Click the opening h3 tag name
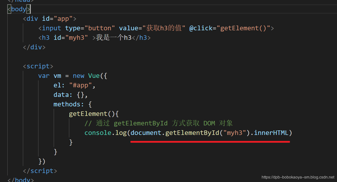The height and width of the screenshot is (182, 337). click(46, 38)
